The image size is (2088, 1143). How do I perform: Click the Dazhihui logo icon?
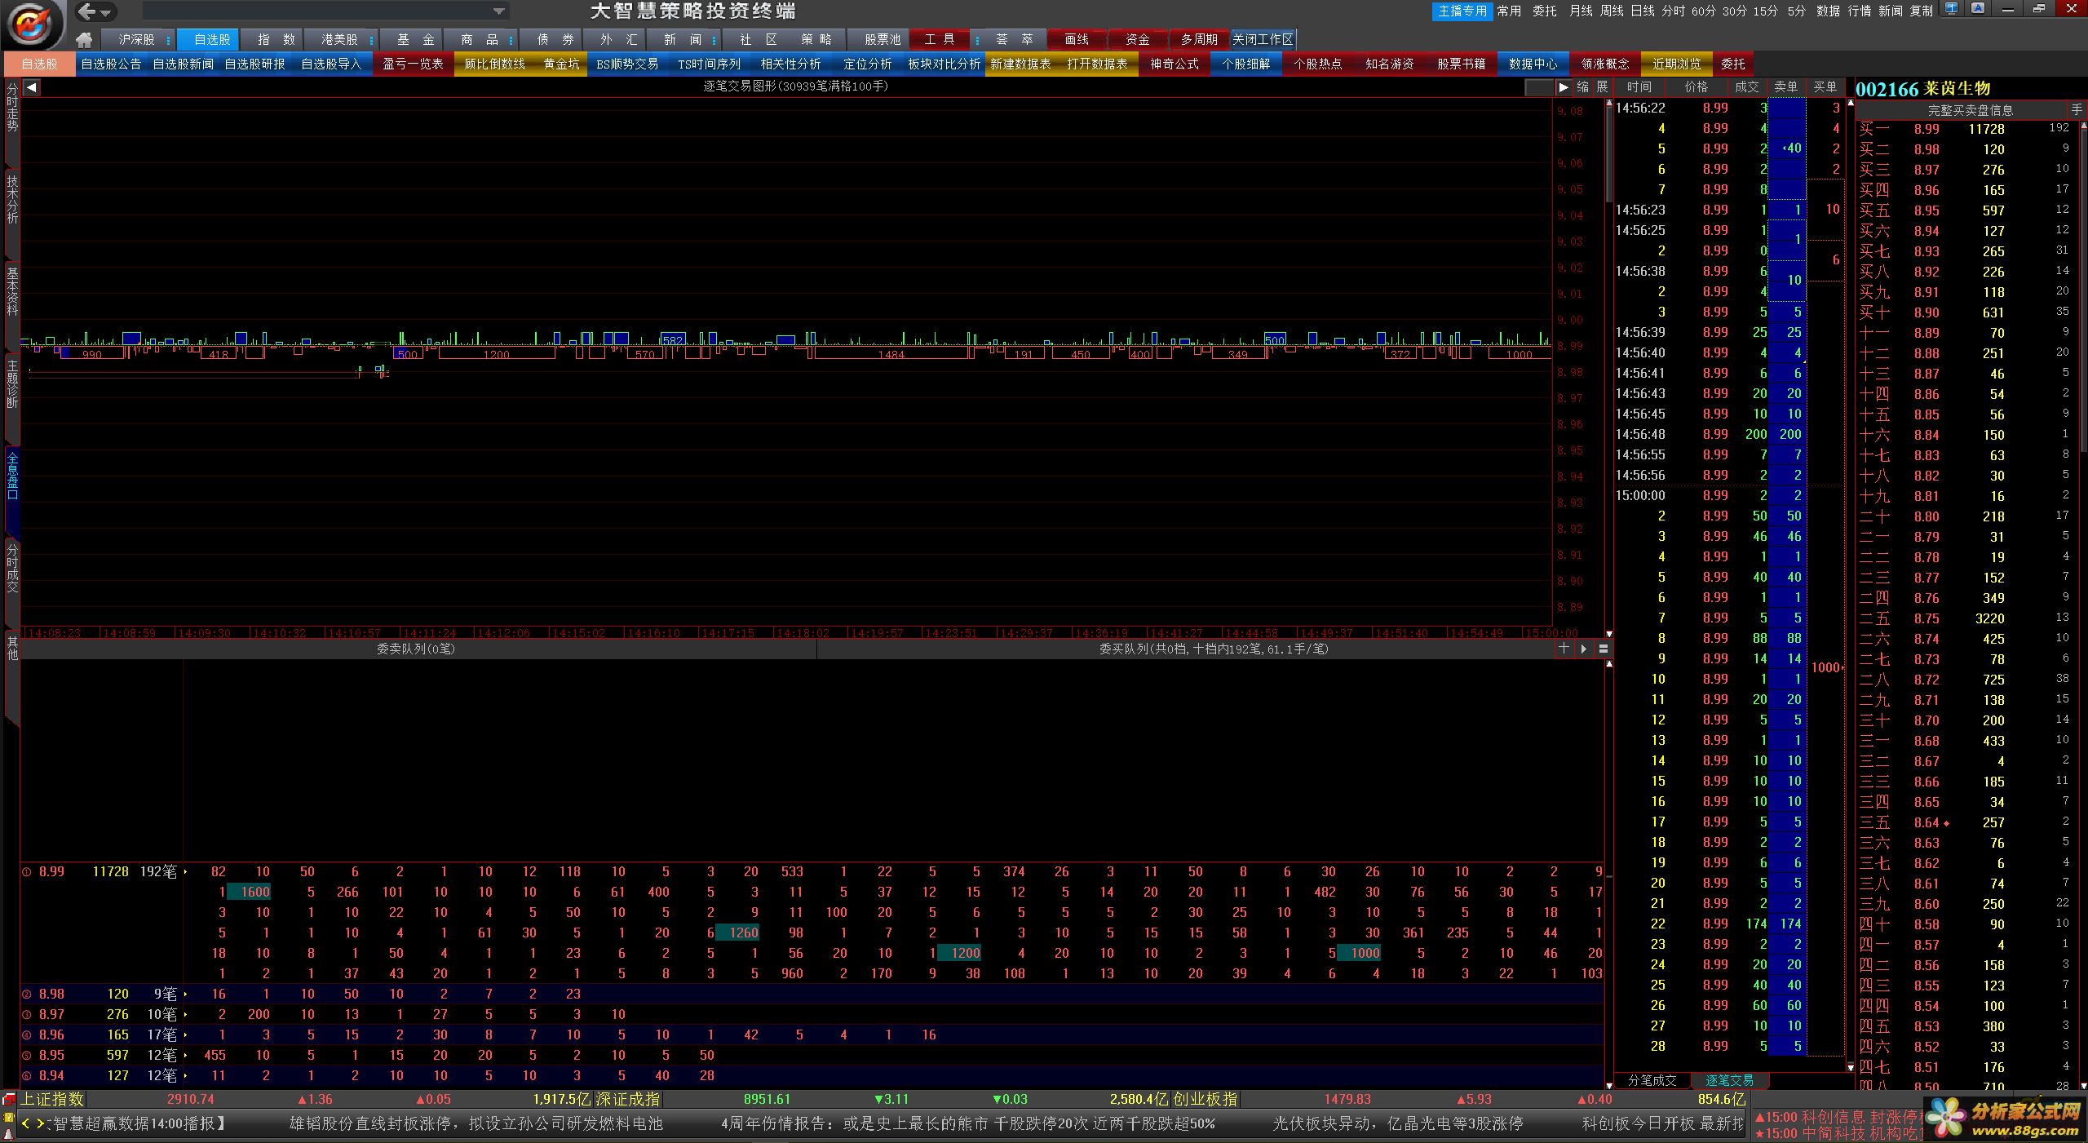pos(33,24)
